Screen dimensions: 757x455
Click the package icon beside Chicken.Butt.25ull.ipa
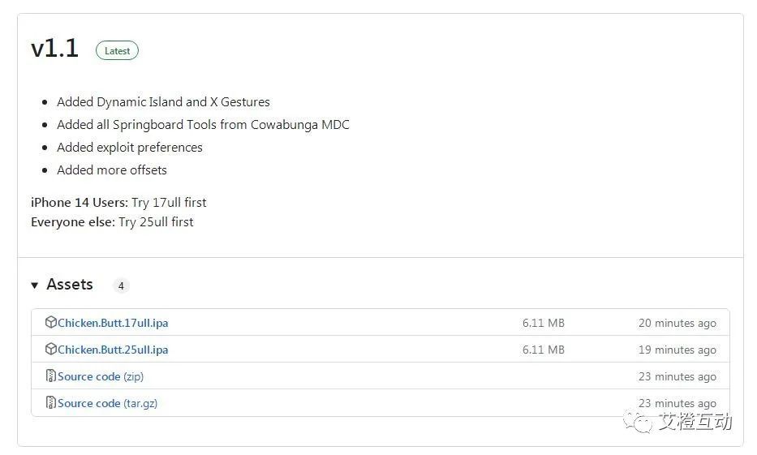point(51,350)
